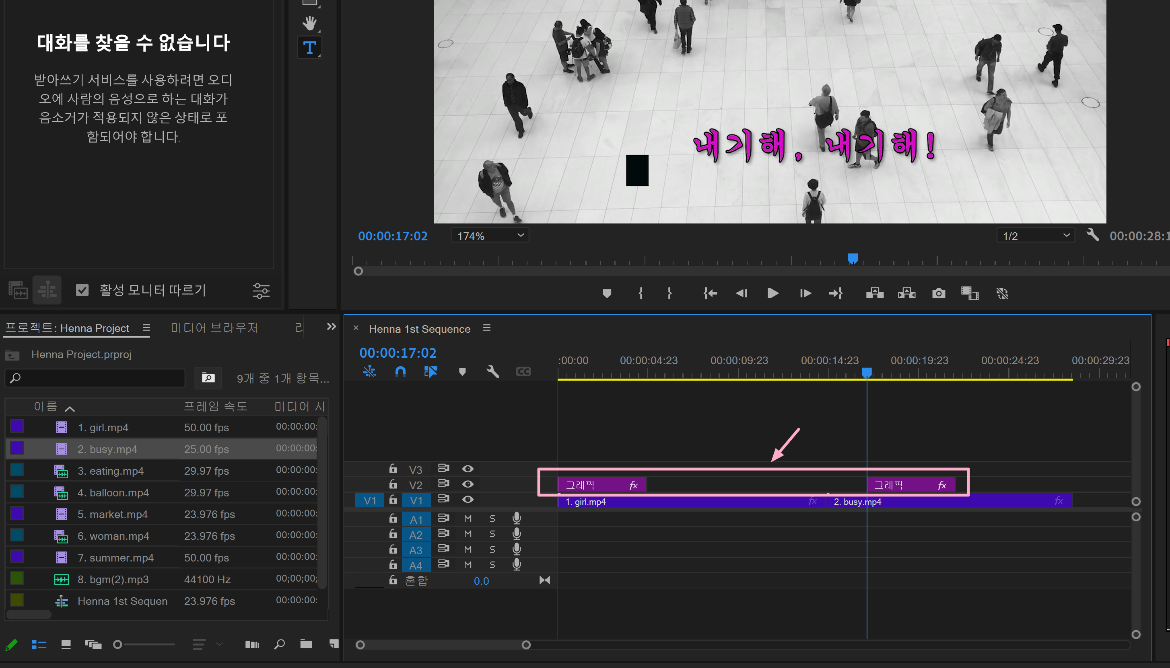
Task: Go to Out point in monitor
Action: (836, 293)
